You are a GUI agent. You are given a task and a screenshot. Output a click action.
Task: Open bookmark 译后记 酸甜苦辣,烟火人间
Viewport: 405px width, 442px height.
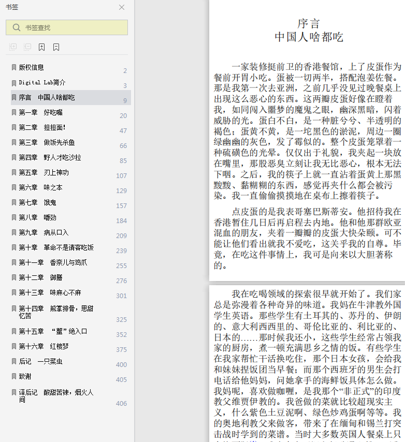coord(56,396)
